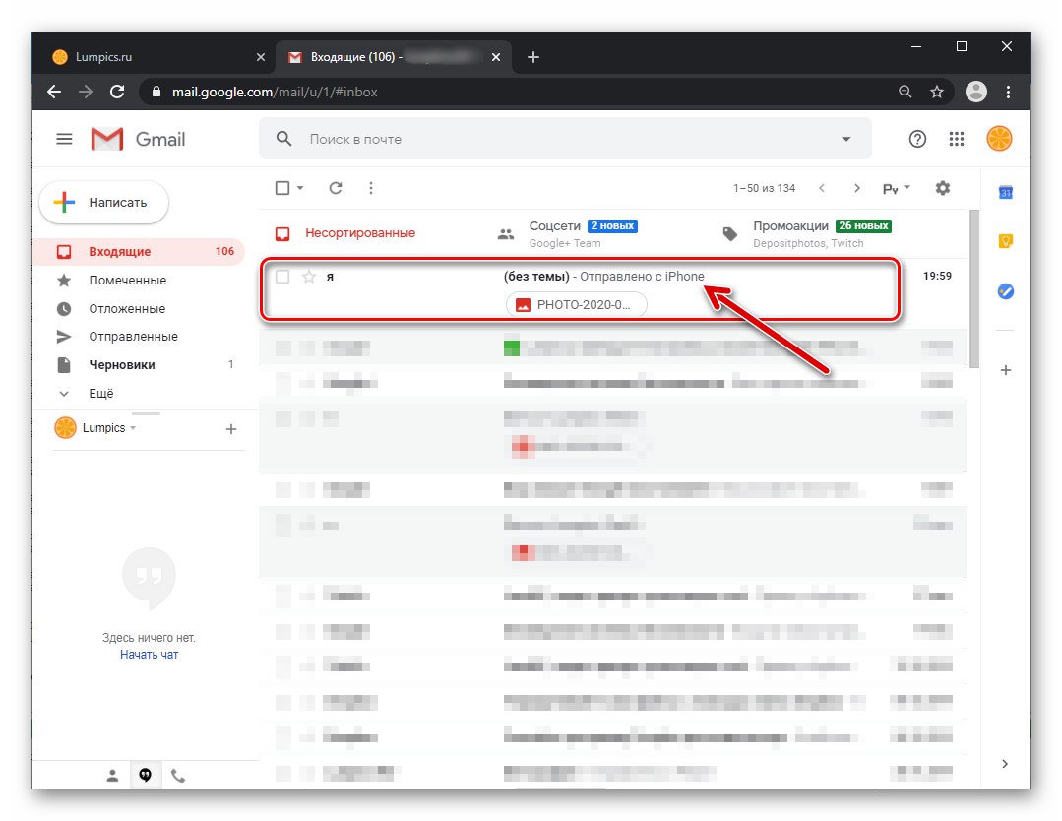
Task: Open Chrome zoom indicator in address bar
Action: [905, 92]
